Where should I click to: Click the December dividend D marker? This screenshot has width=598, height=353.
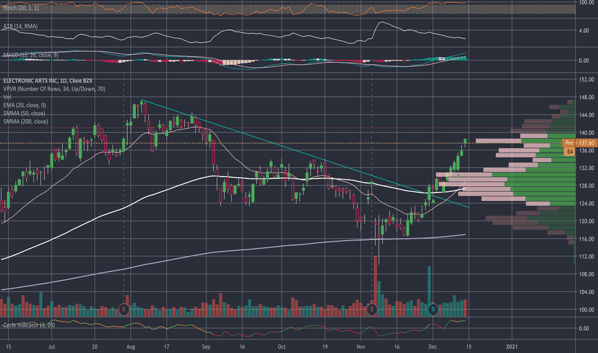click(x=433, y=309)
